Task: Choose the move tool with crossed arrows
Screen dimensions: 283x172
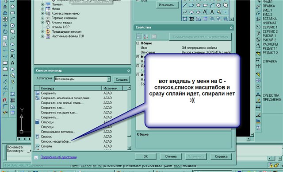Action: tap(5, 25)
